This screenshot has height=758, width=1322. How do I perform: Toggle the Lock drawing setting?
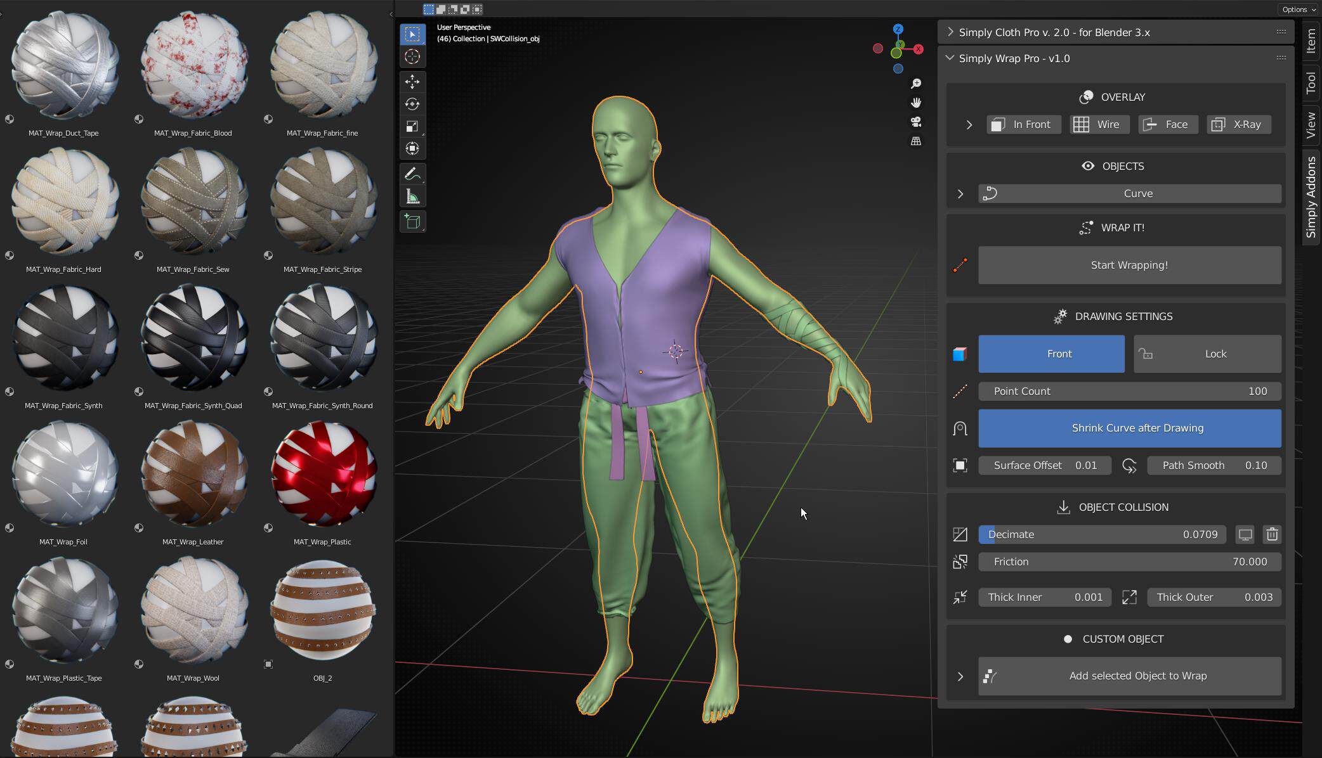(1207, 354)
